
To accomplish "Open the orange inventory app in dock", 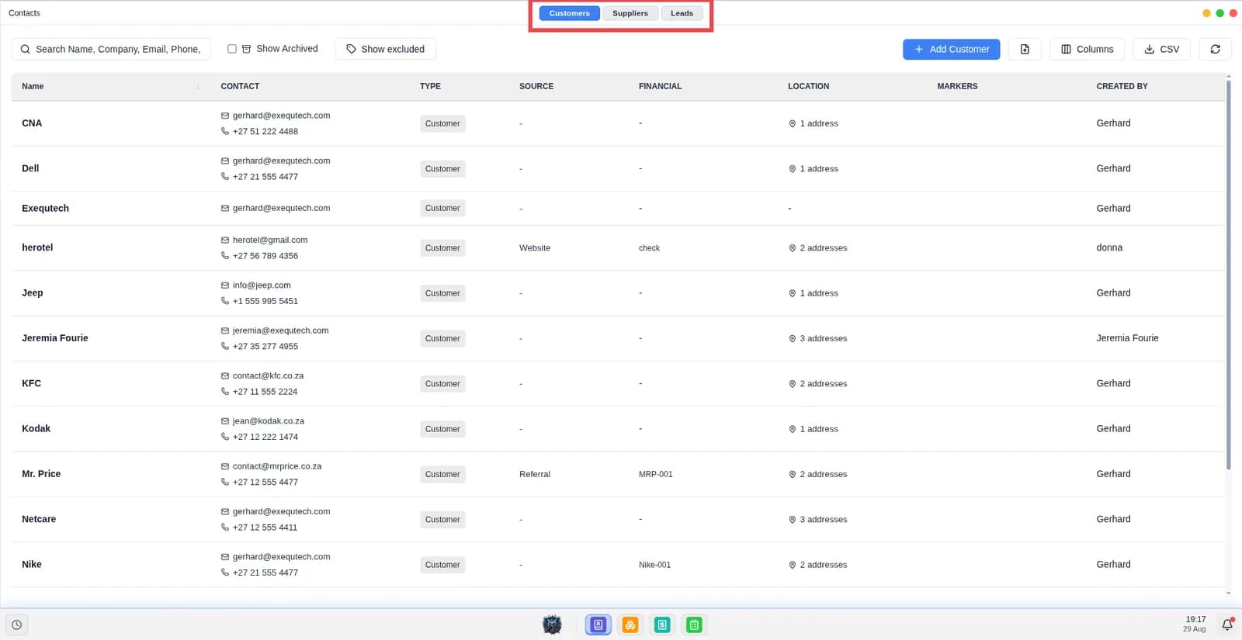I will tap(630, 624).
